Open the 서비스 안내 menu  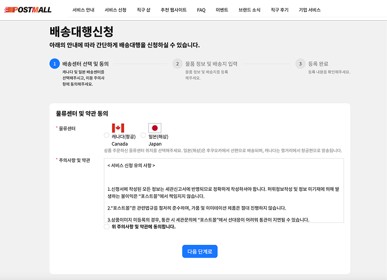point(83,10)
